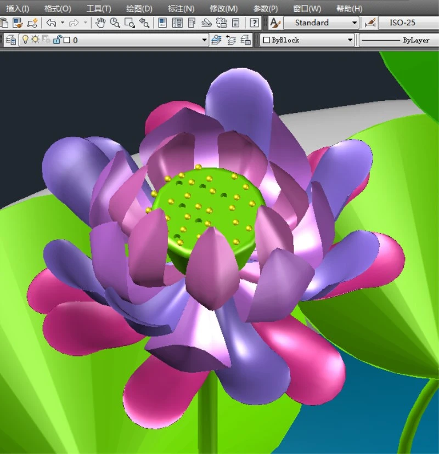Activate the Pan hand tool
This screenshot has width=439, height=454.
(100, 22)
